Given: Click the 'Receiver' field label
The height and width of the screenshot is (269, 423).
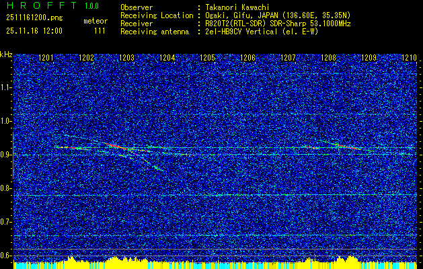Looking at the screenshot, I should 137,24.
